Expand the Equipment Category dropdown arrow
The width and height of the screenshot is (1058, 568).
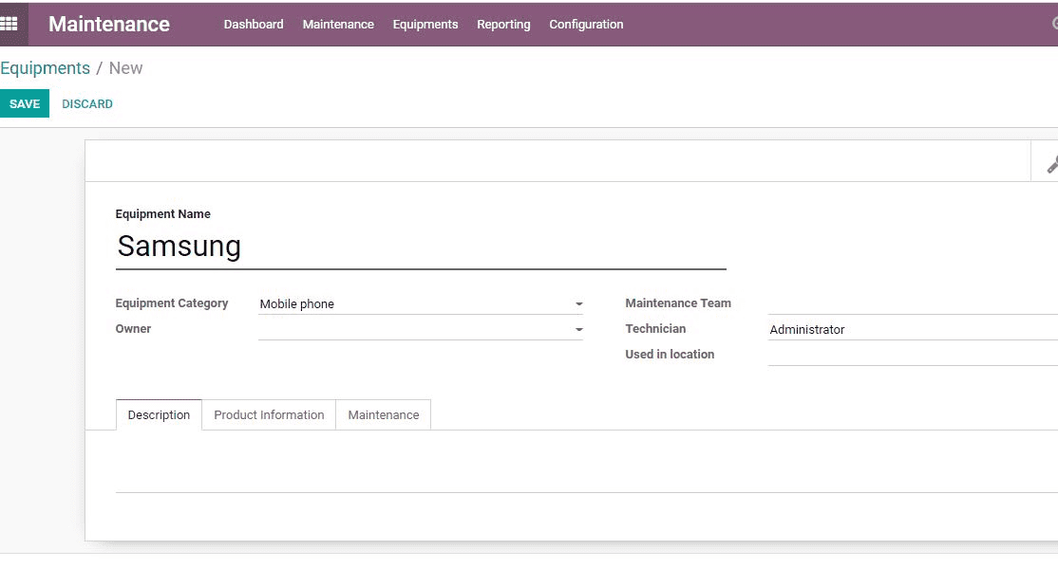click(x=579, y=303)
